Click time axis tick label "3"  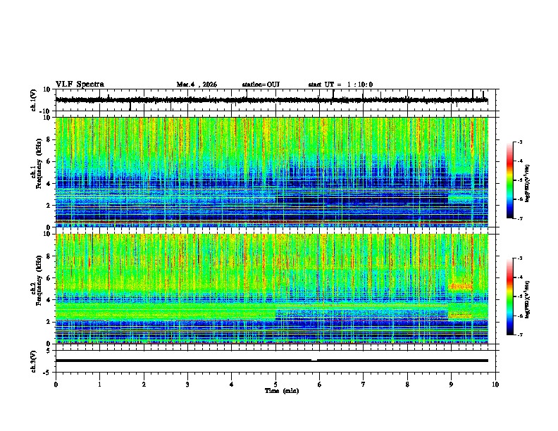(x=187, y=385)
